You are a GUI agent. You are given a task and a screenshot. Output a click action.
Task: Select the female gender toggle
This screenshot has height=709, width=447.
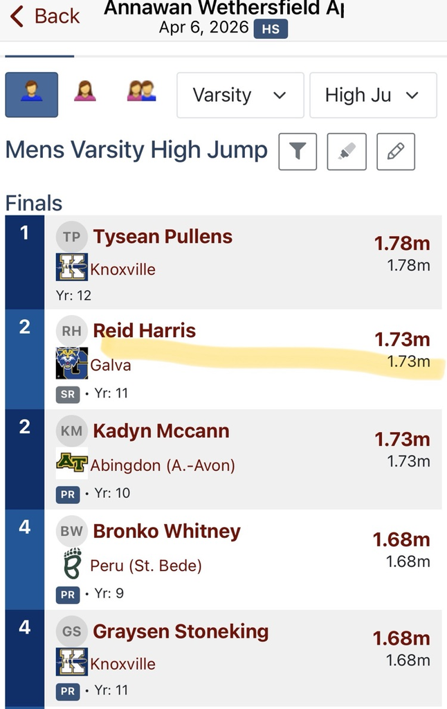pyautogui.click(x=85, y=95)
